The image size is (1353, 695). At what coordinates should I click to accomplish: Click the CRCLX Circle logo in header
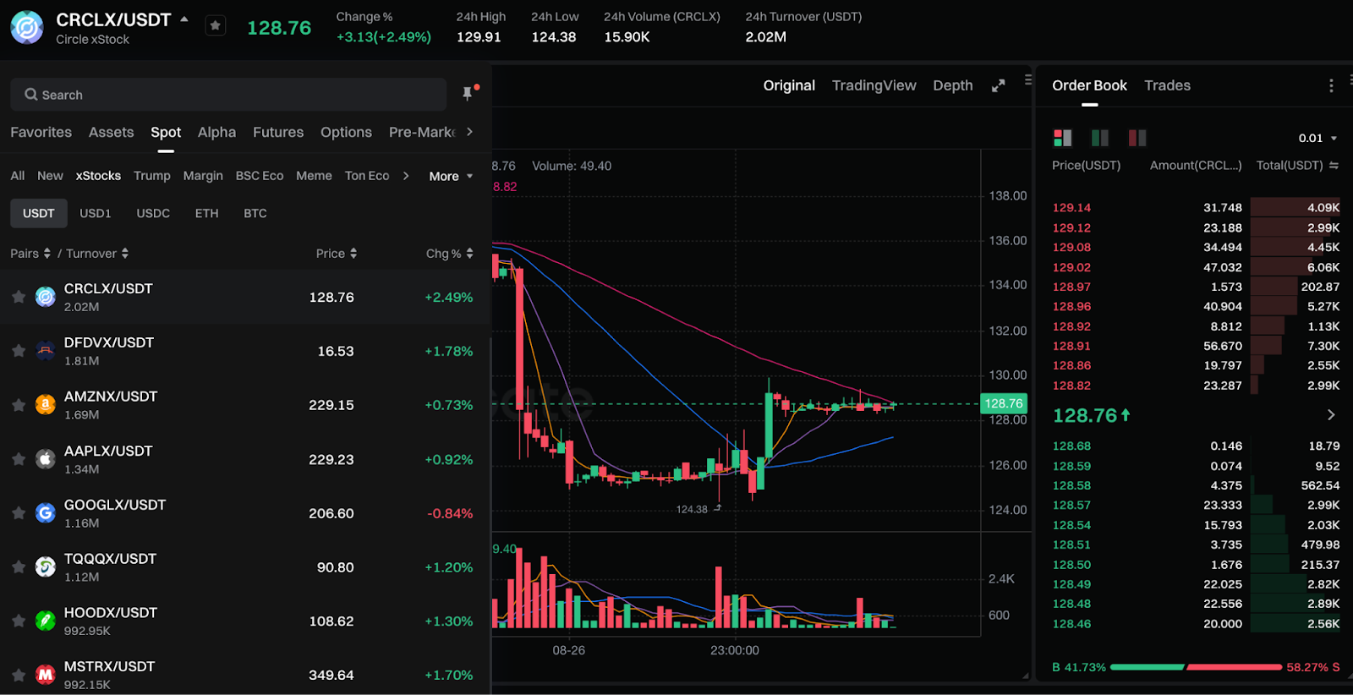click(27, 27)
